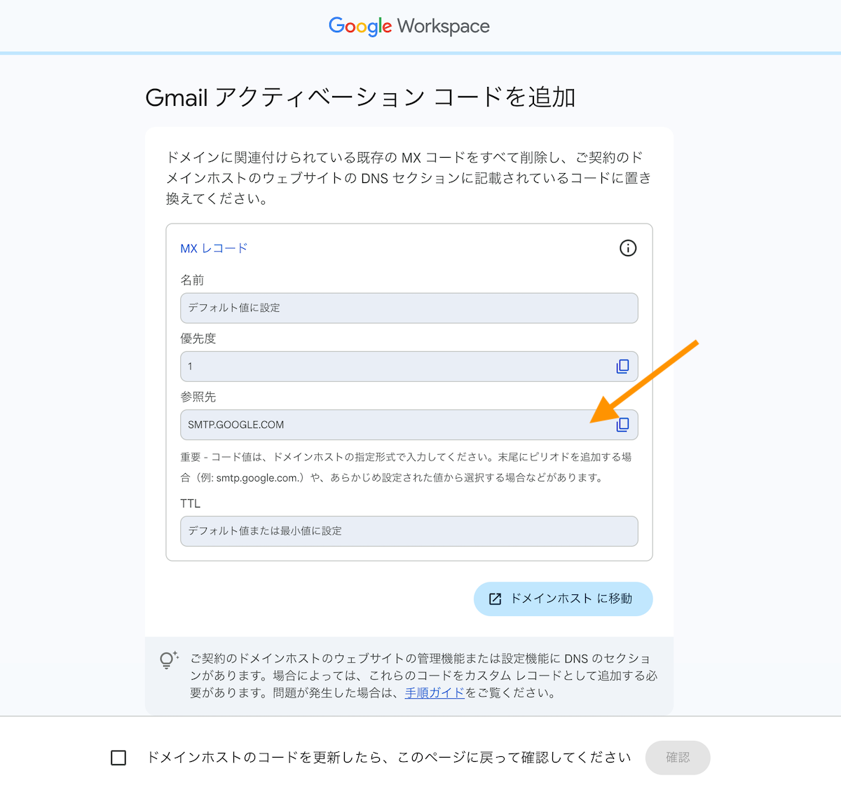Click the 参照先 field SMTP.GOOGLE.COM
Viewport: 841px width, 799px height.
pos(409,425)
